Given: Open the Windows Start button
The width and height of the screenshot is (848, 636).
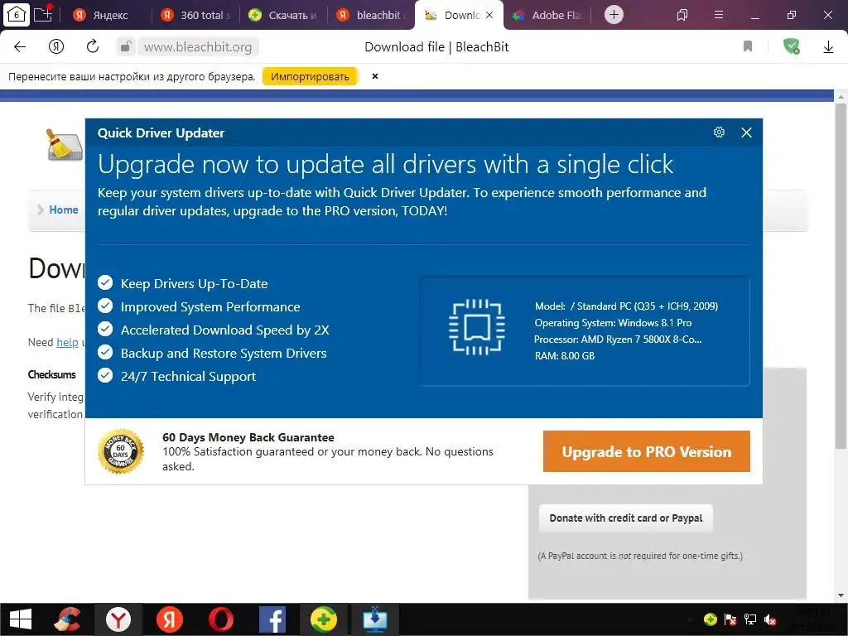Looking at the screenshot, I should click(21, 619).
